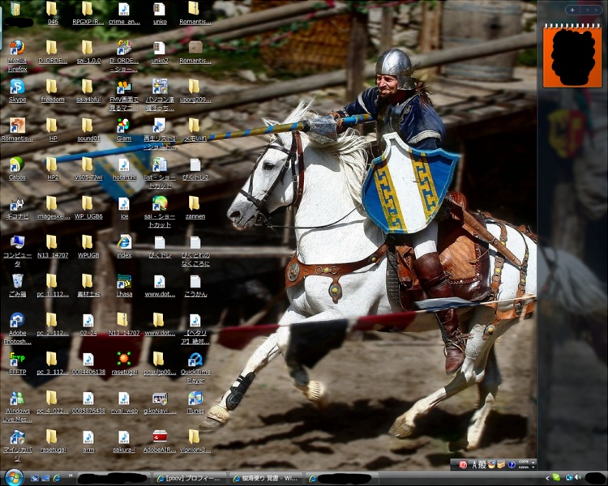Click the volume speaker tray icon

click(578, 477)
